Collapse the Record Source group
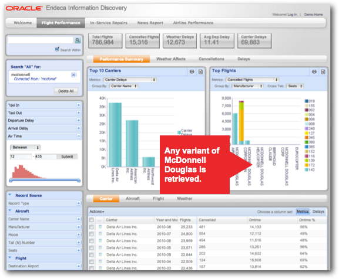Image resolution: width=339 pixels, height=279 pixels. (x=10, y=195)
